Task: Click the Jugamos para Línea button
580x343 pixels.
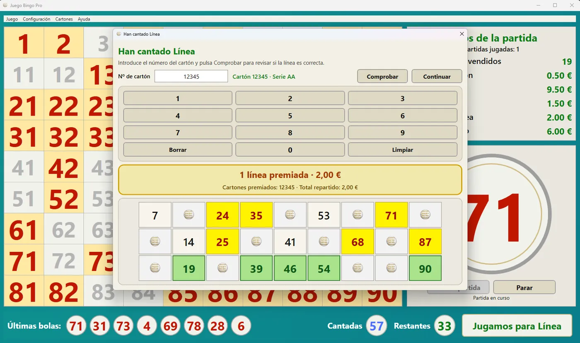Action: [x=517, y=326]
